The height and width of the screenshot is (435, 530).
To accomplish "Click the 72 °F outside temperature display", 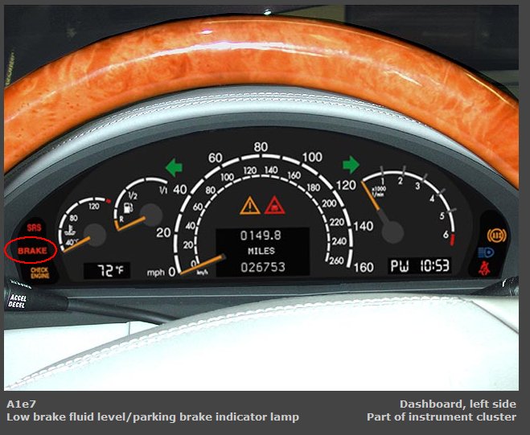I will click(x=106, y=270).
